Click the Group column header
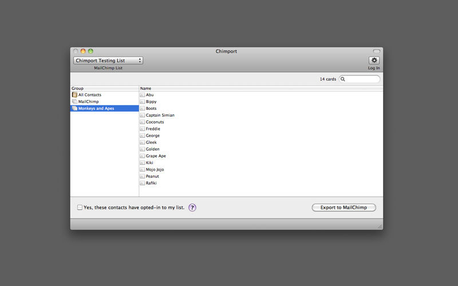Viewport: 458px width, 286px height. click(105, 89)
